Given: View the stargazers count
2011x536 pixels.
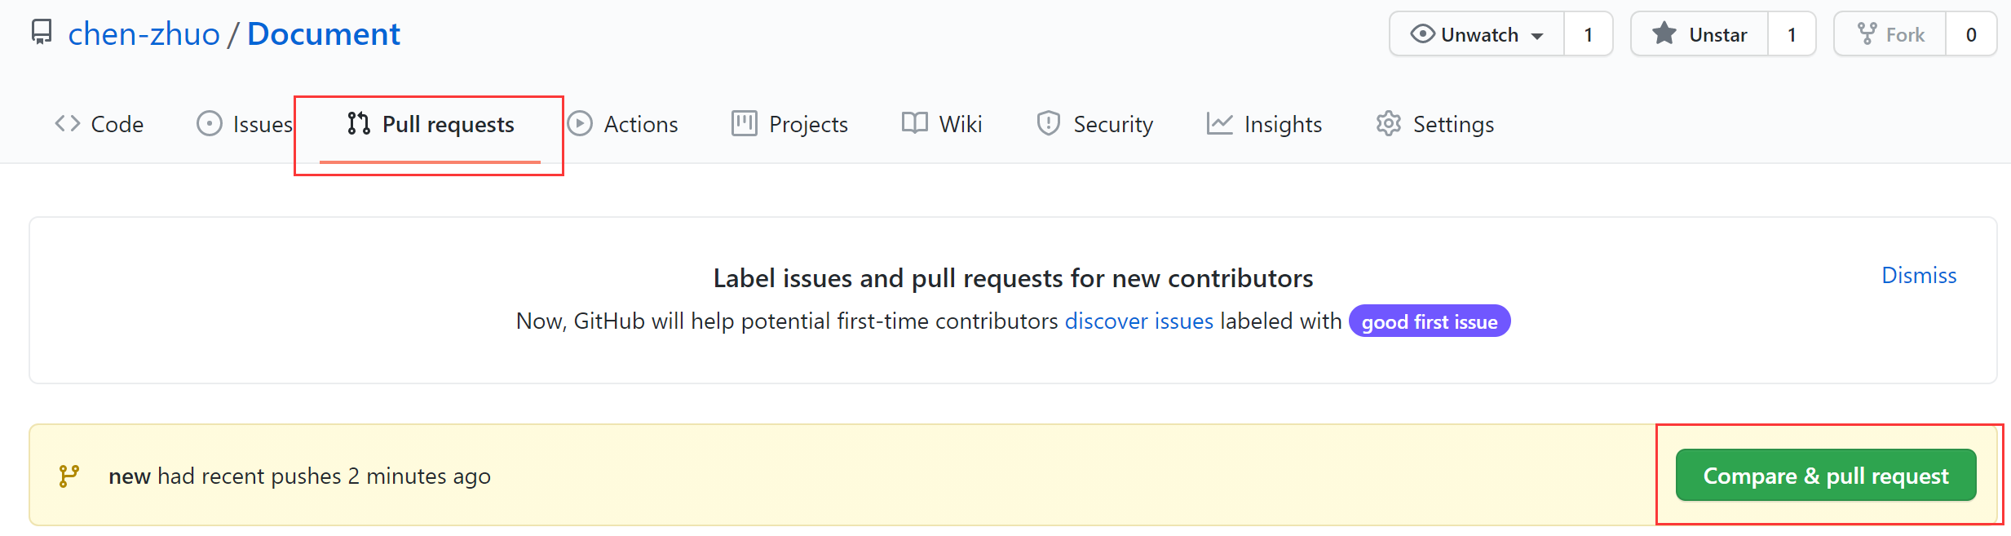Looking at the screenshot, I should coord(1792,34).
